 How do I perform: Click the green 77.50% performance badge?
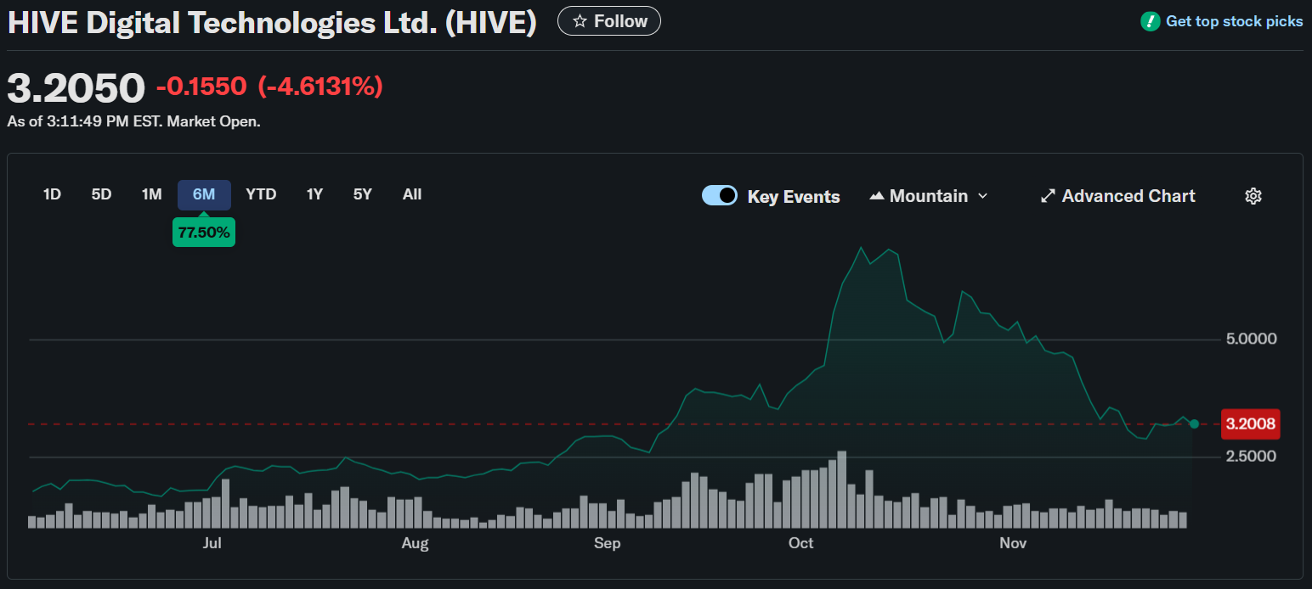pos(204,233)
